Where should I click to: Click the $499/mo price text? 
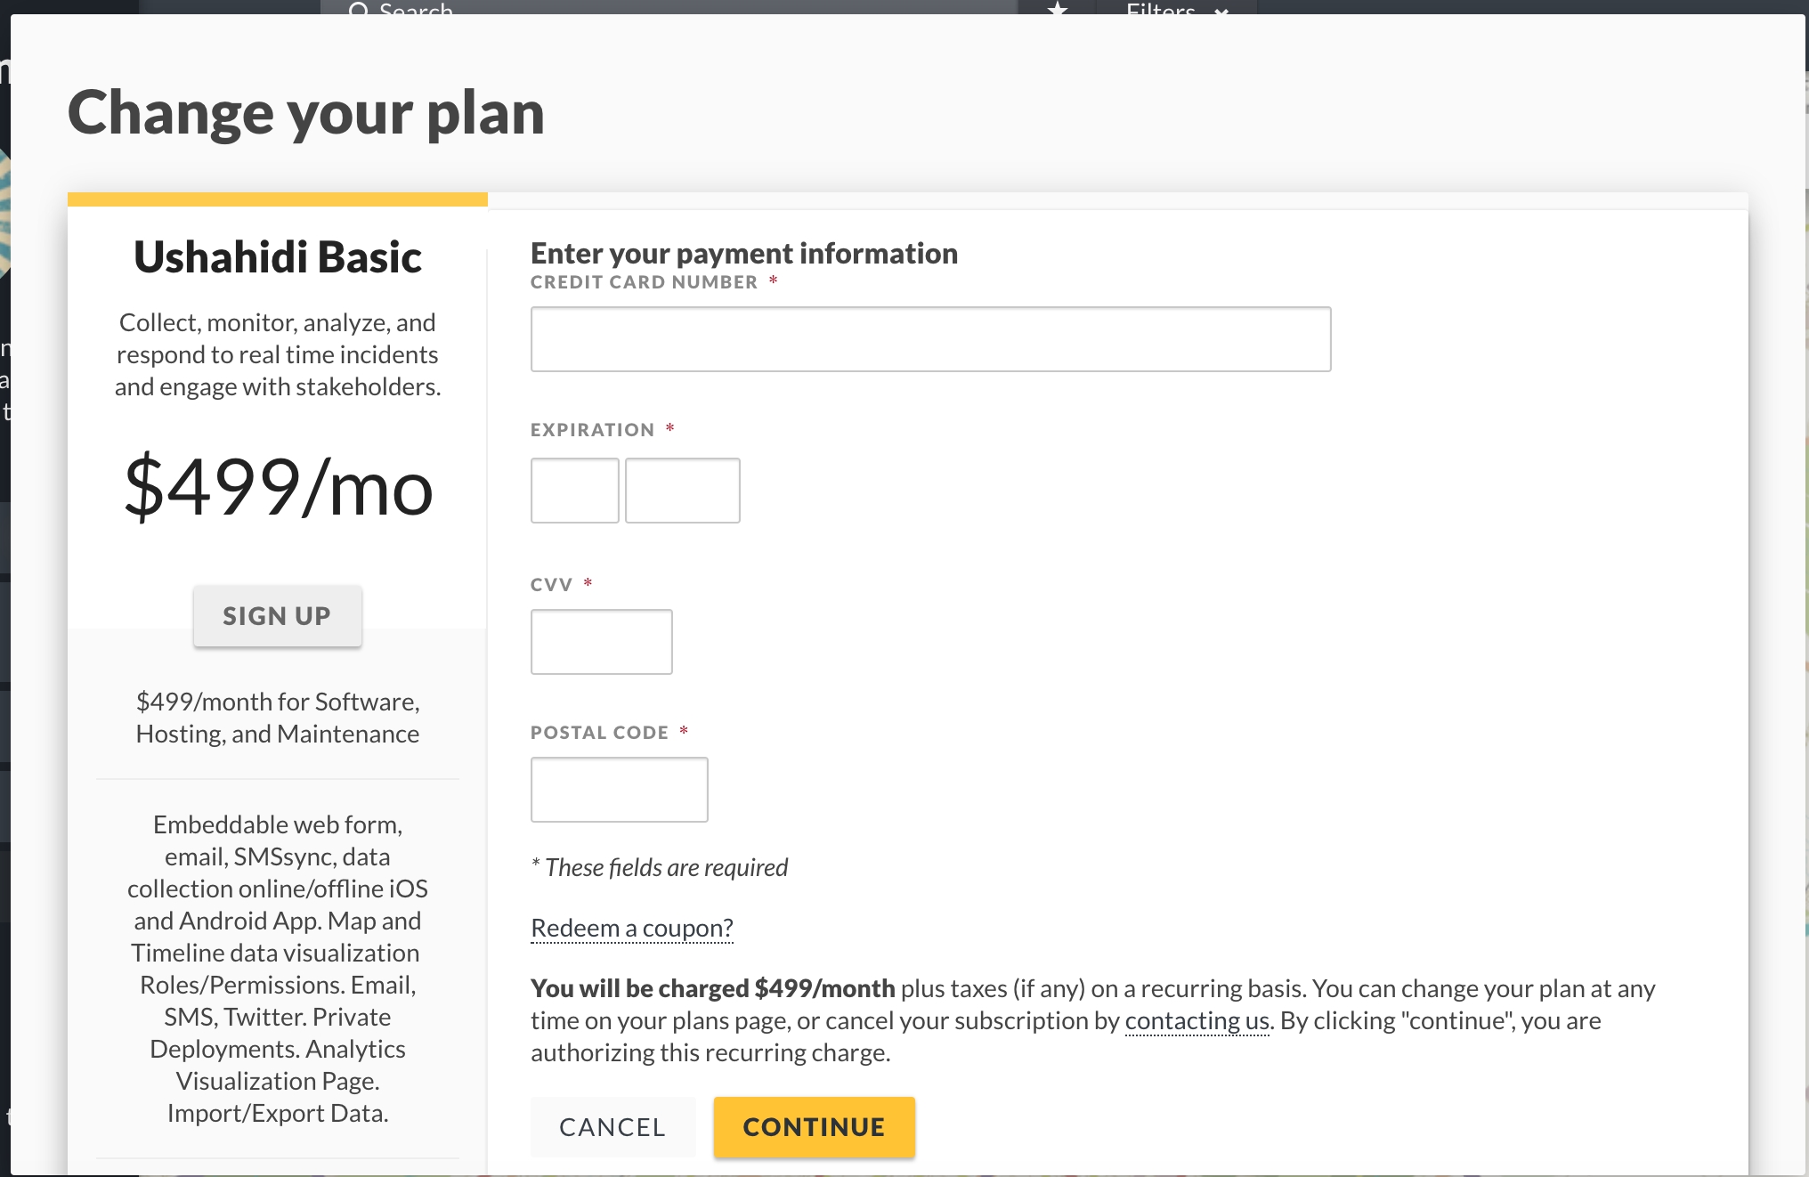(278, 487)
